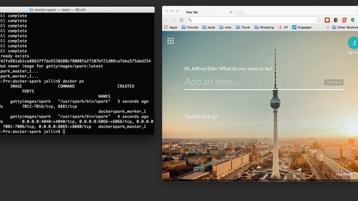
Task: Click 3 seconds ago text in terminal
Action: (x=133, y=102)
